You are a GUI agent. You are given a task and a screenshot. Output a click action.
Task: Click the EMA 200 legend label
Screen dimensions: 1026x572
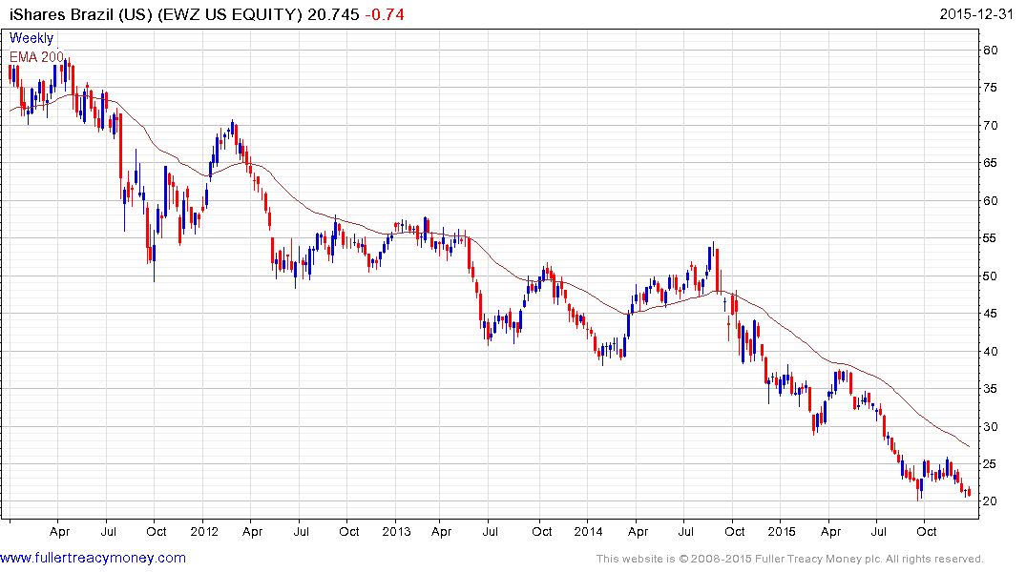[x=36, y=57]
